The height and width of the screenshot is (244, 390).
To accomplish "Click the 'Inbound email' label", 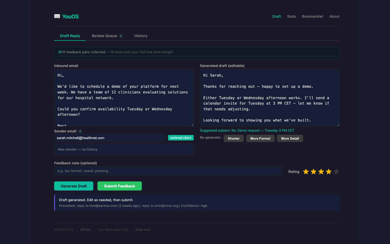I will [x=66, y=66].
